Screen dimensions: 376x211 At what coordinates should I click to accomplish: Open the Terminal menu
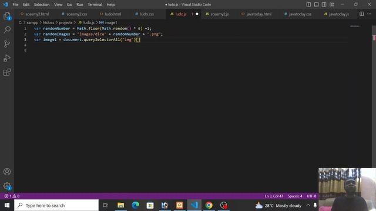[x=95, y=4]
